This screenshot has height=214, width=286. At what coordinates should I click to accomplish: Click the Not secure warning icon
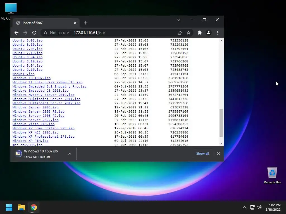(x=46, y=33)
